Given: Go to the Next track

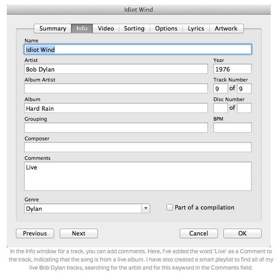Looking at the screenshot, I should point(79,233).
